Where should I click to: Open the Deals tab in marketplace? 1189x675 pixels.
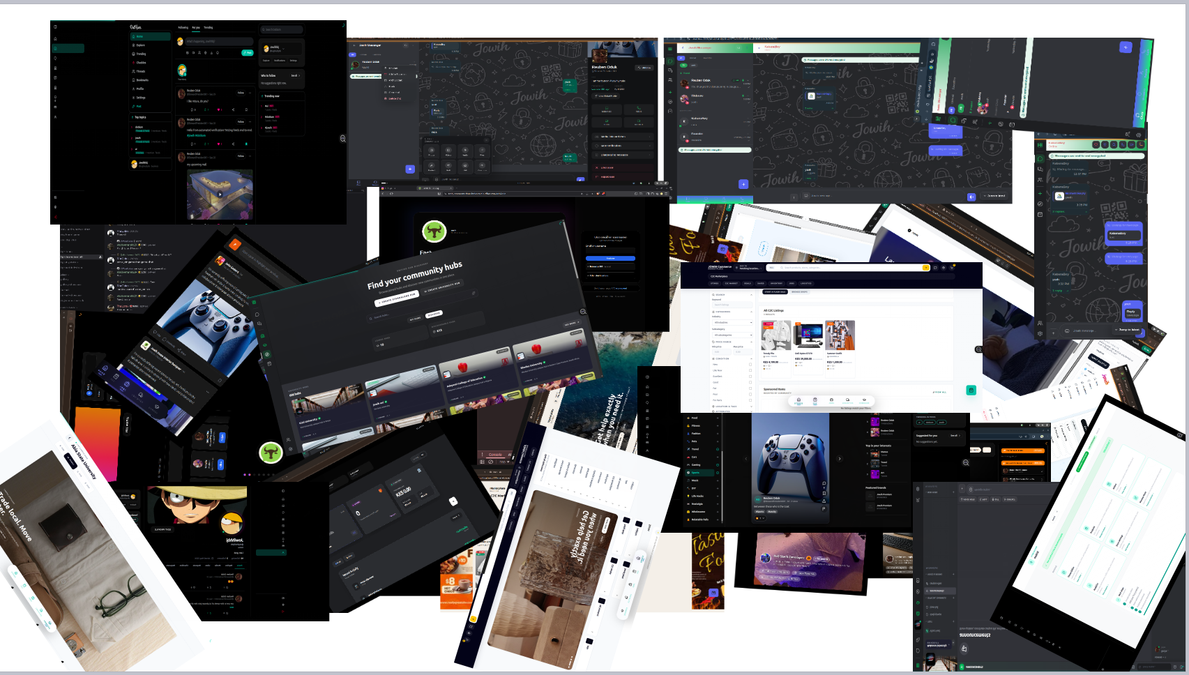tap(748, 283)
